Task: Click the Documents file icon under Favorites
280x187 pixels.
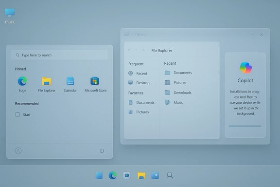Action: [x=131, y=102]
